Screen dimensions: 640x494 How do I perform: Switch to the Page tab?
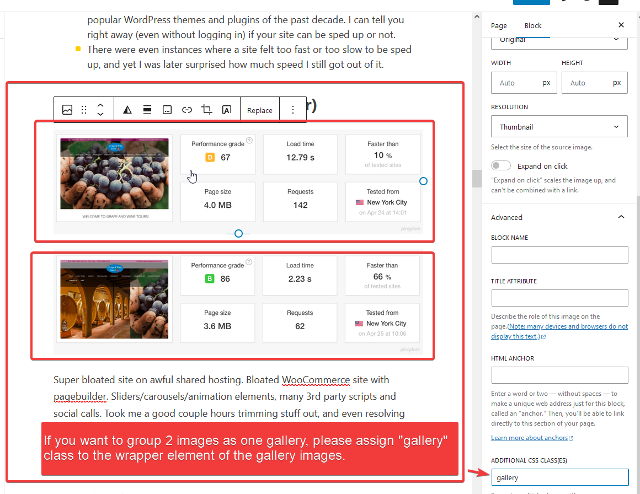click(499, 26)
